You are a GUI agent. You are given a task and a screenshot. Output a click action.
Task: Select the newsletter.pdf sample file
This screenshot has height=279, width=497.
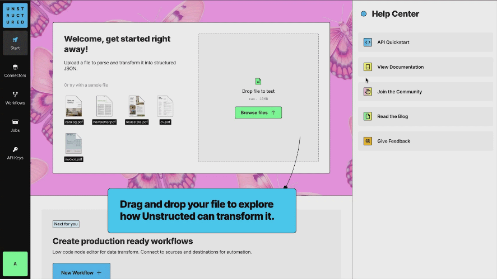point(104,110)
